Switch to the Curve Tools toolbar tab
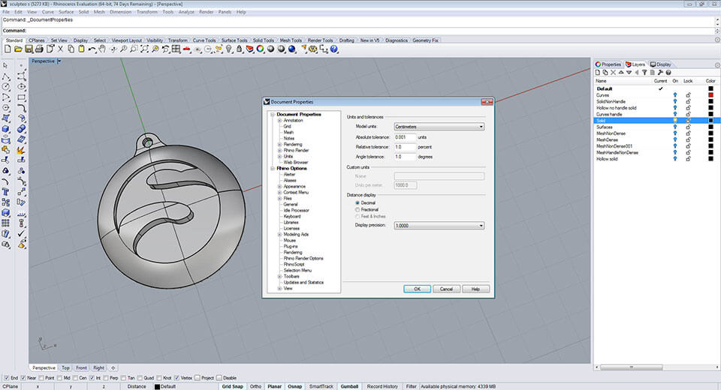The image size is (721, 390). [204, 40]
